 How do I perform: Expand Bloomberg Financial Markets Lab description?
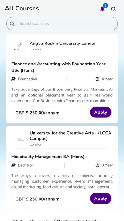click(62, 95)
